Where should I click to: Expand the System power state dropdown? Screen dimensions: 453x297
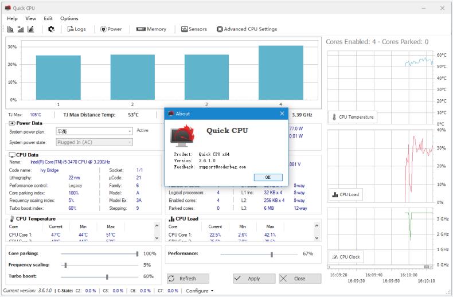pos(130,142)
